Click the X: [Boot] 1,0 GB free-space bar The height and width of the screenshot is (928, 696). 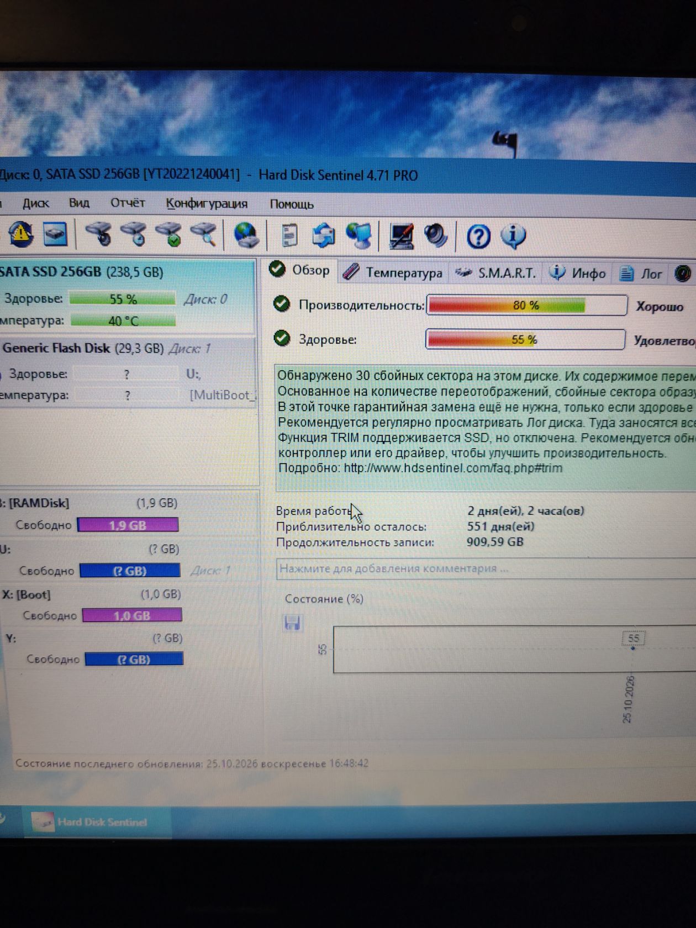pos(132,615)
